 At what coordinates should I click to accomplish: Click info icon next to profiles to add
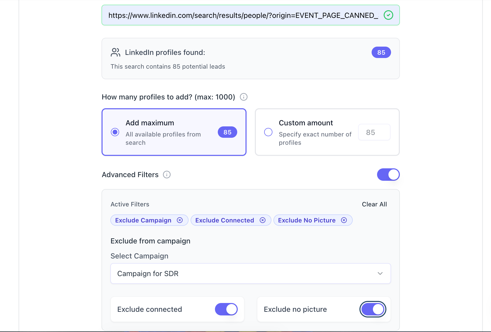(243, 97)
